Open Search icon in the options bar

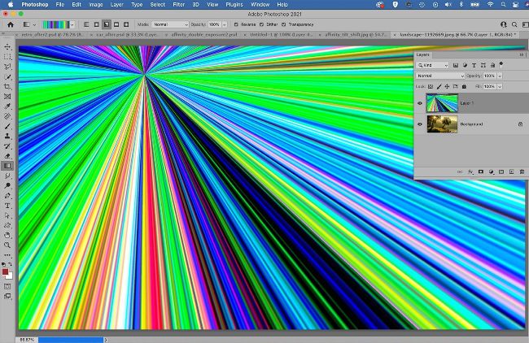point(514,24)
